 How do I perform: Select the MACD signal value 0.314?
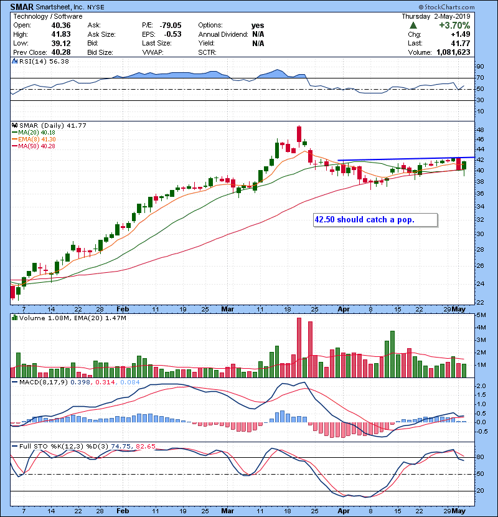tap(105, 382)
